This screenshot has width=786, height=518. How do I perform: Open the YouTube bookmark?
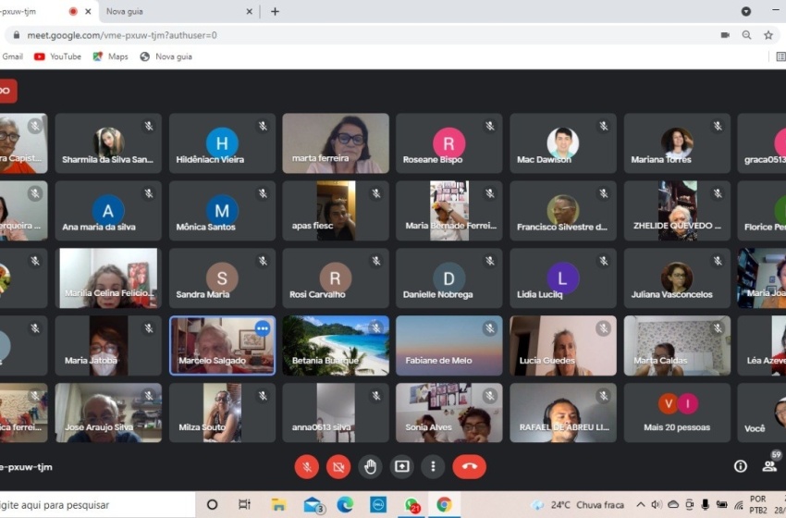point(57,56)
